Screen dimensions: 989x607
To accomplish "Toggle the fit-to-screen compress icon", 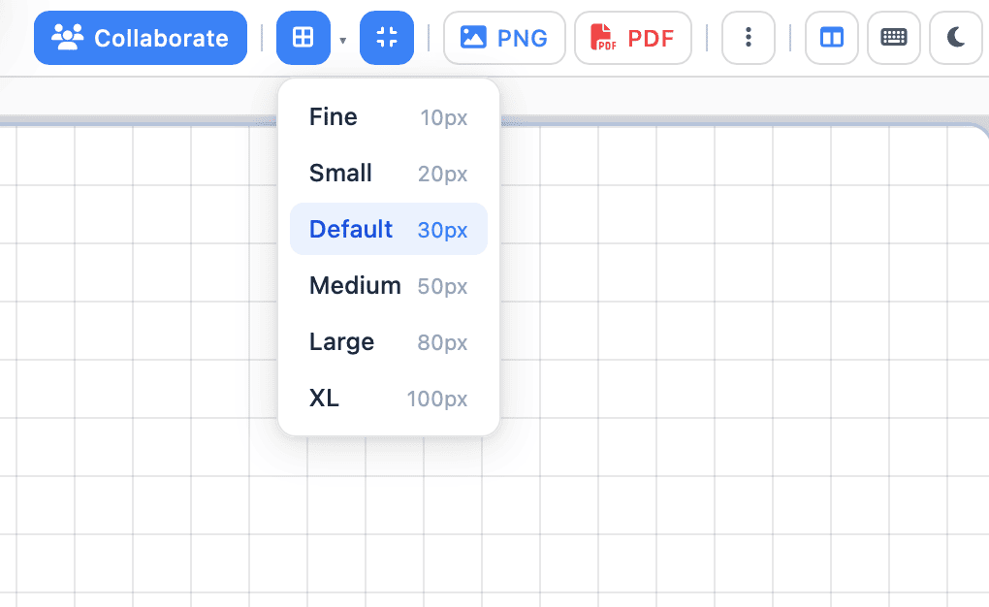I will (387, 38).
